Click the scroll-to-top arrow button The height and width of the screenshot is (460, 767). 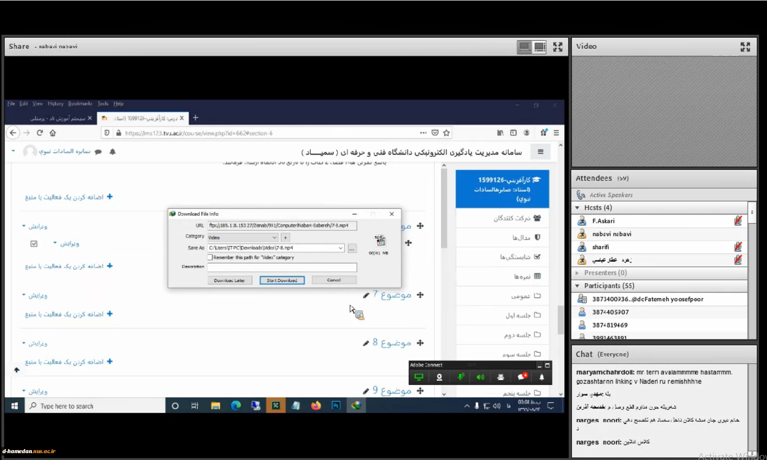coord(17,370)
